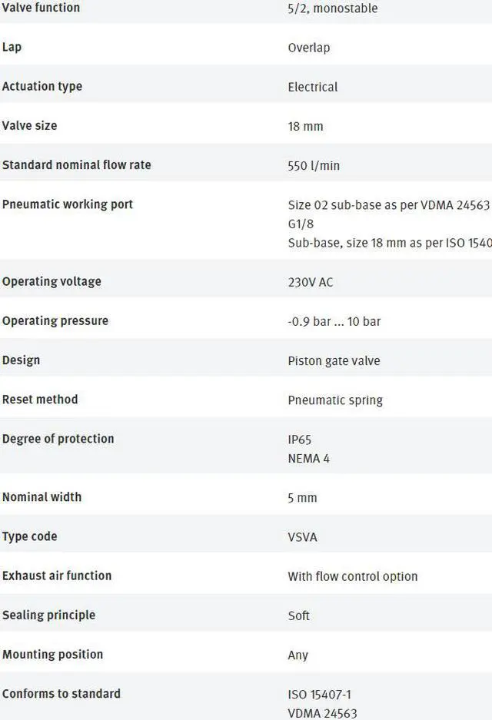Click the Valve function label

click(x=41, y=8)
